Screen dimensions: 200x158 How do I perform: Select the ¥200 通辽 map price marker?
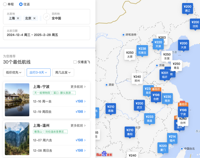(187, 9)
